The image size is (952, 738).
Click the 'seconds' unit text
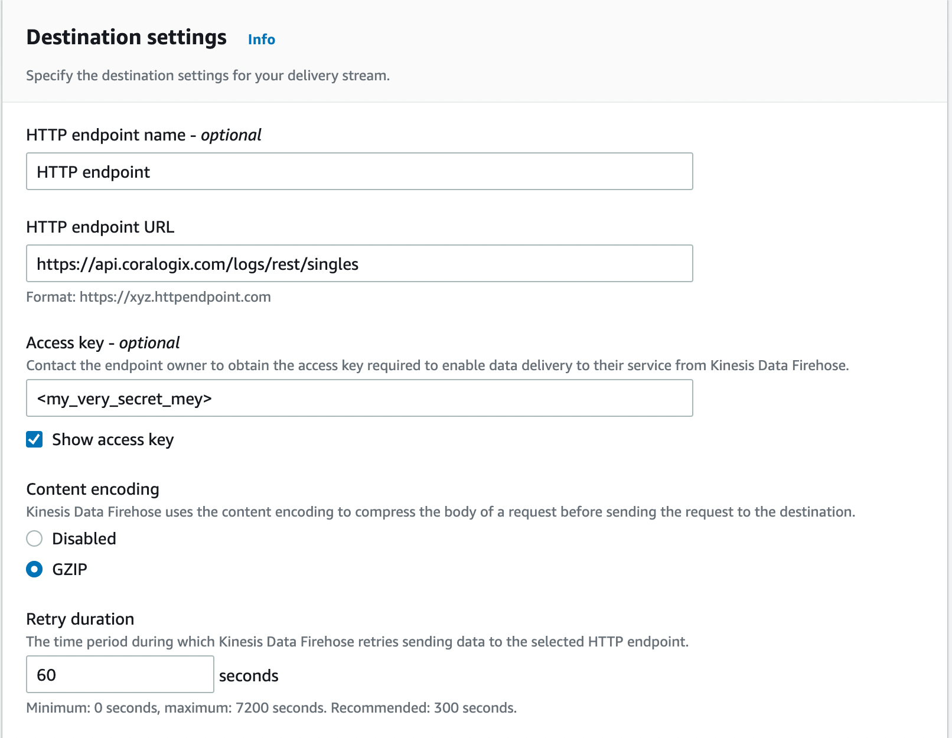coord(249,676)
